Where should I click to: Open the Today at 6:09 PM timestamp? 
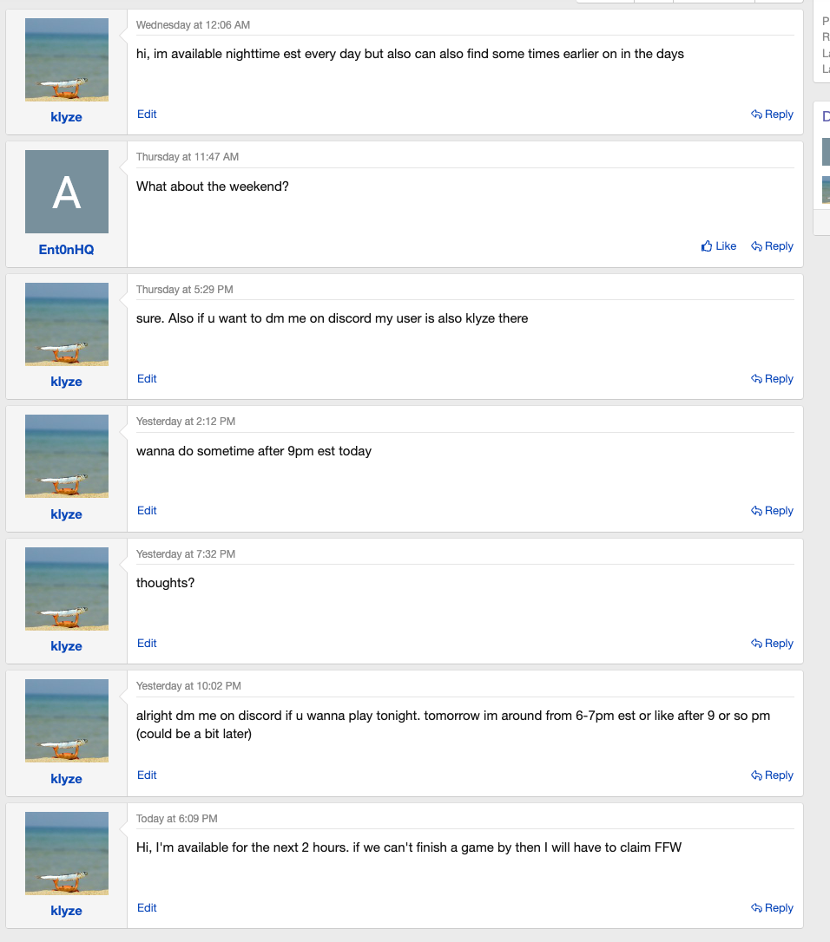(x=177, y=818)
